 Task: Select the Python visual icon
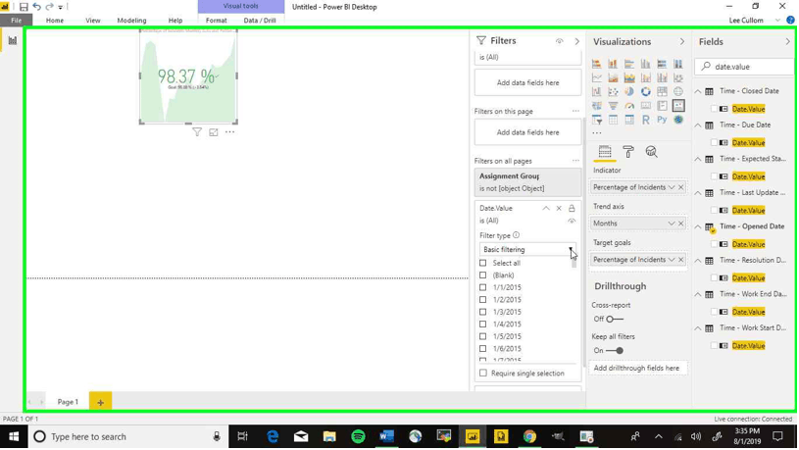point(662,120)
